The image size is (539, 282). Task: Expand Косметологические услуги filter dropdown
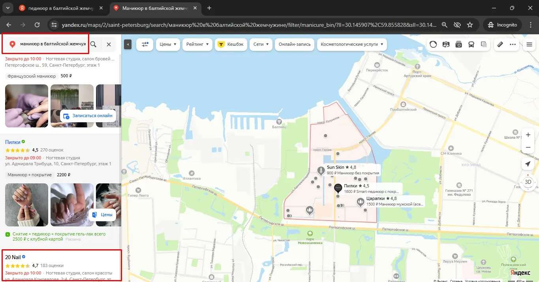tap(352, 45)
